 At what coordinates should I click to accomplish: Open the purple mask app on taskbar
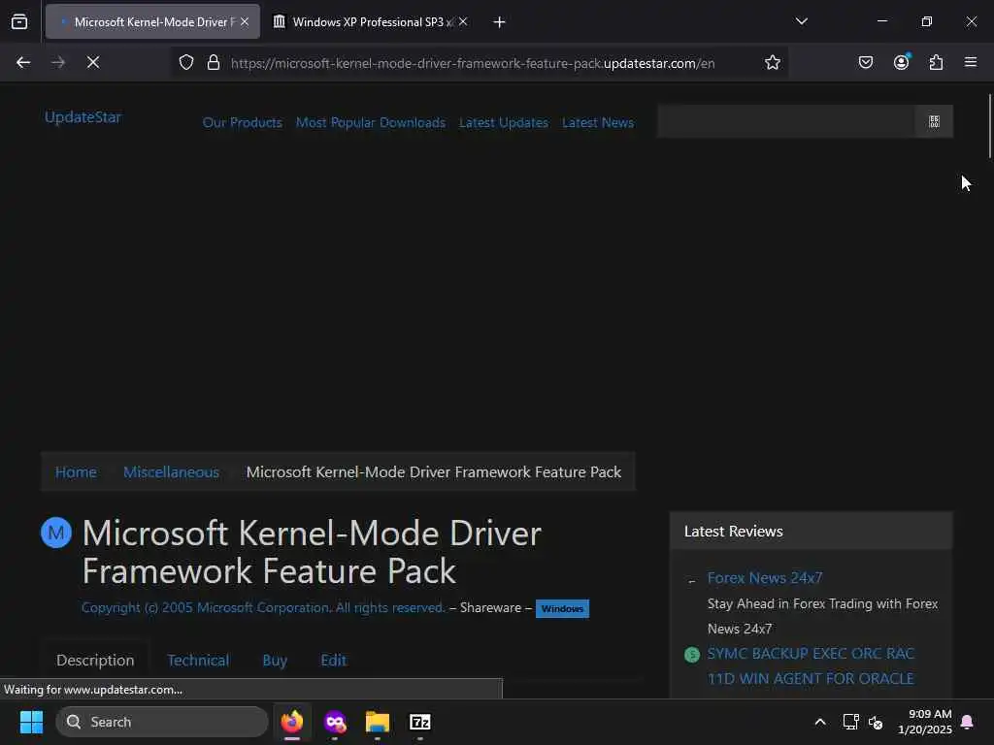tap(335, 722)
